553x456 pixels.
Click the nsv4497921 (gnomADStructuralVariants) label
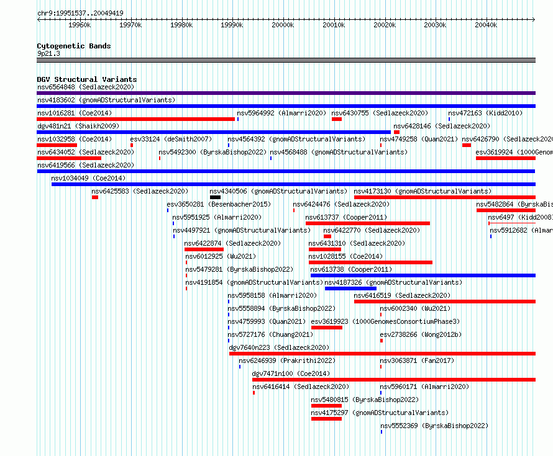(x=242, y=230)
